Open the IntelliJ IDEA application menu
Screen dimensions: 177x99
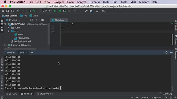click(18, 2)
